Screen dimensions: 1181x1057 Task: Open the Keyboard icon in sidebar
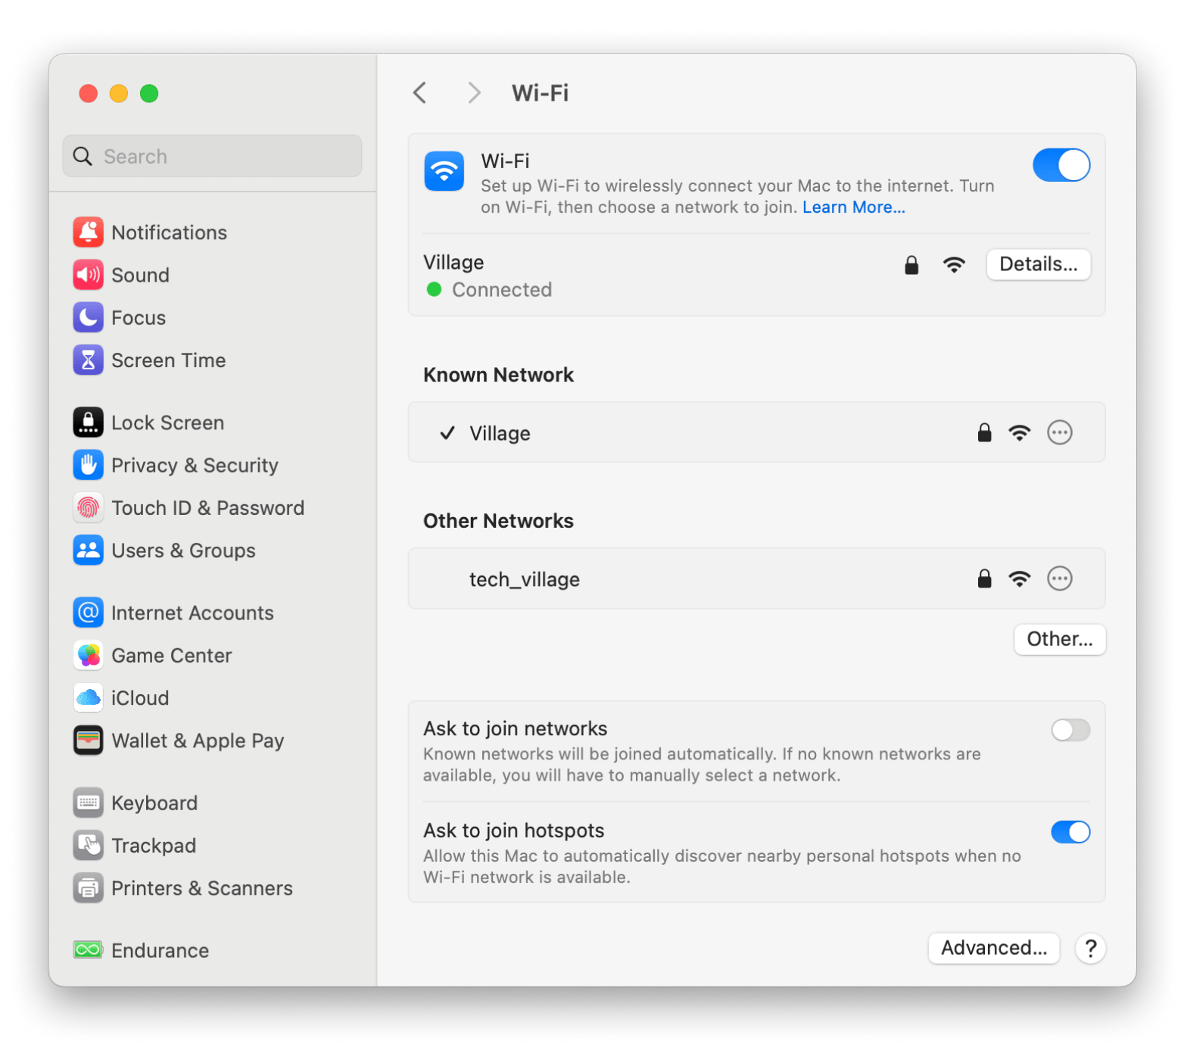coord(88,803)
